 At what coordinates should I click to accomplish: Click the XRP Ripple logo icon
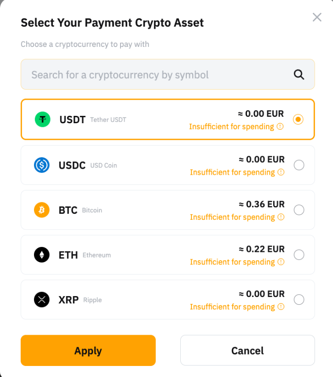(x=42, y=300)
